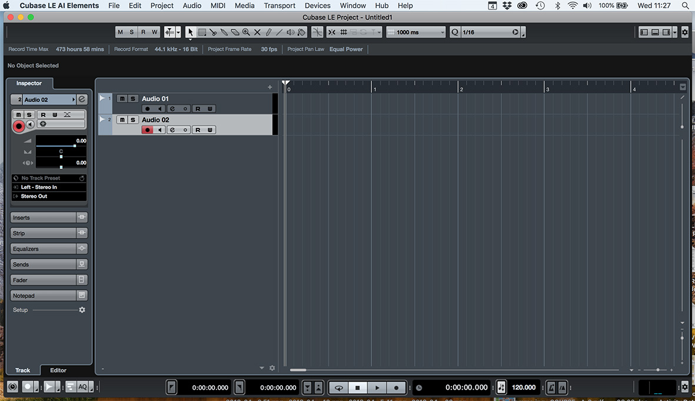The image size is (695, 401).
Task: Toggle the Cycle loop button
Action: tap(338, 387)
